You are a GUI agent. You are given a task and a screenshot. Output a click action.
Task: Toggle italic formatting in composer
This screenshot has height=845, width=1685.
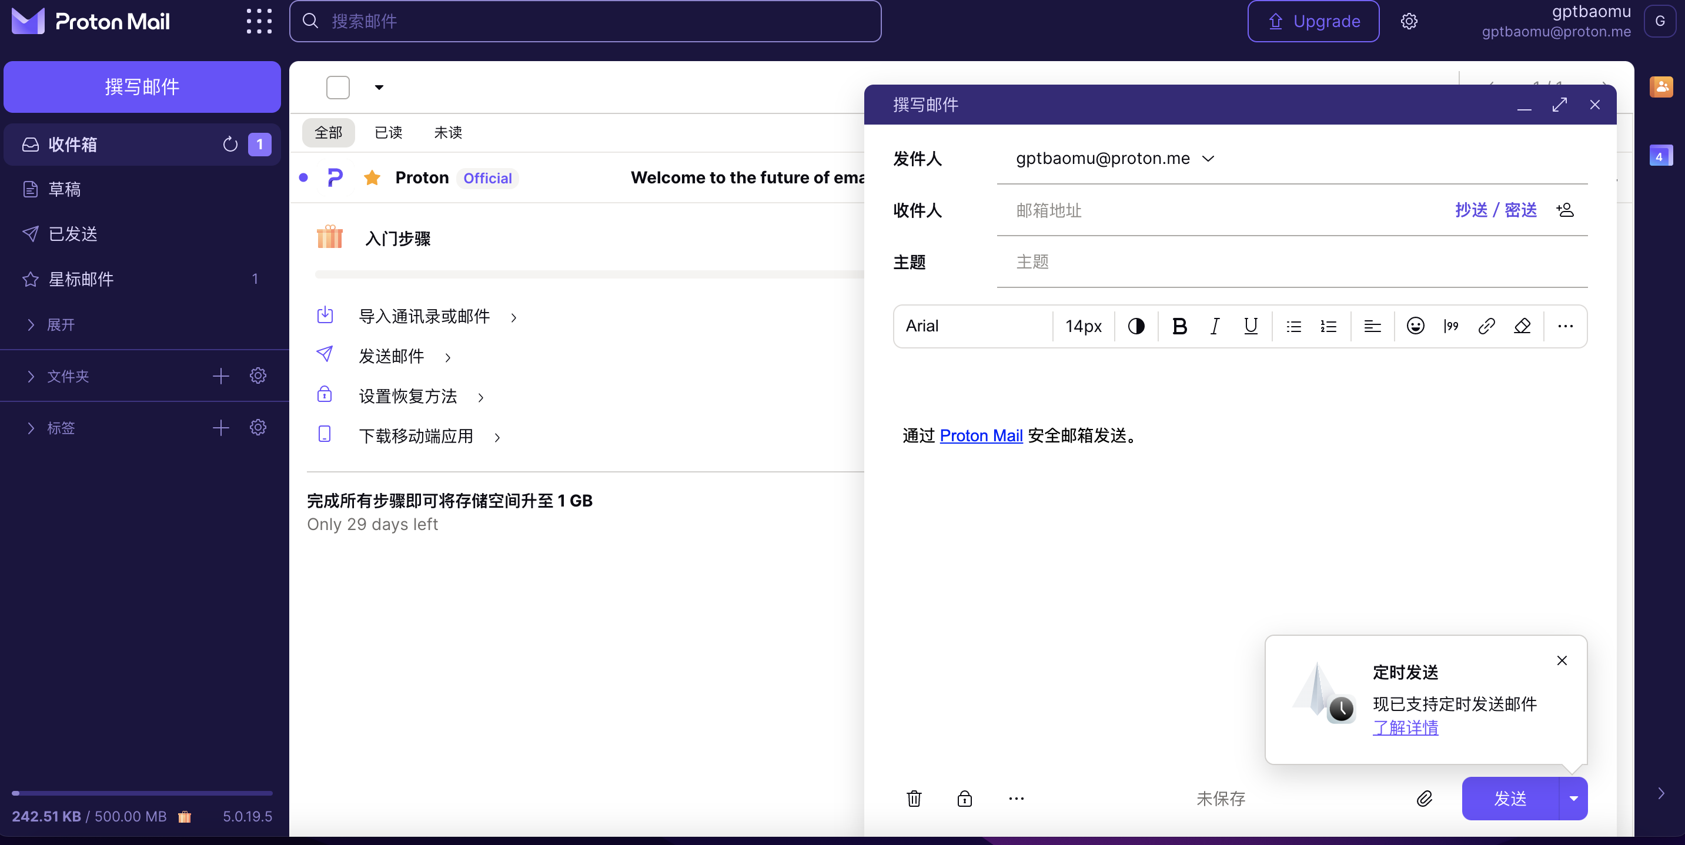click(1215, 326)
